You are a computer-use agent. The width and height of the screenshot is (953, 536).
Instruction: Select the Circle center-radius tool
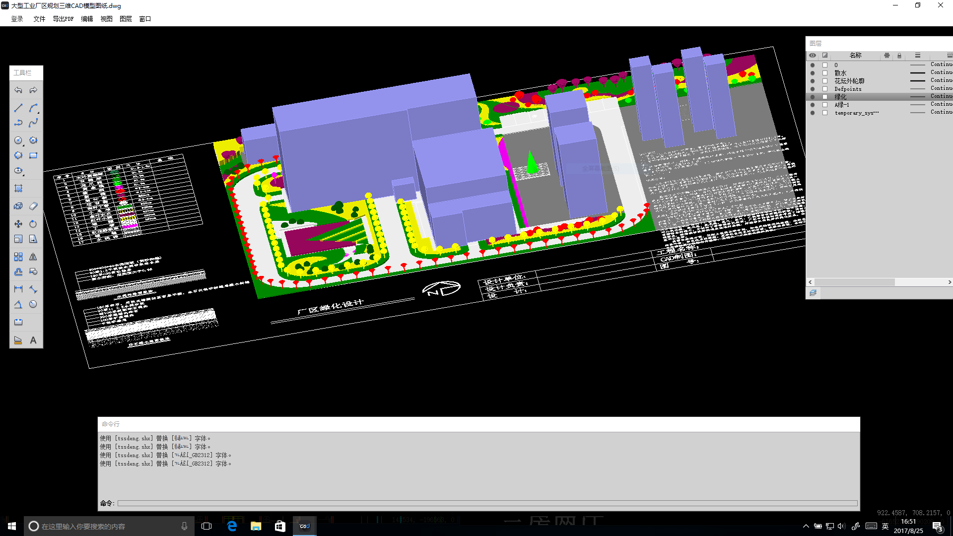pyautogui.click(x=18, y=140)
